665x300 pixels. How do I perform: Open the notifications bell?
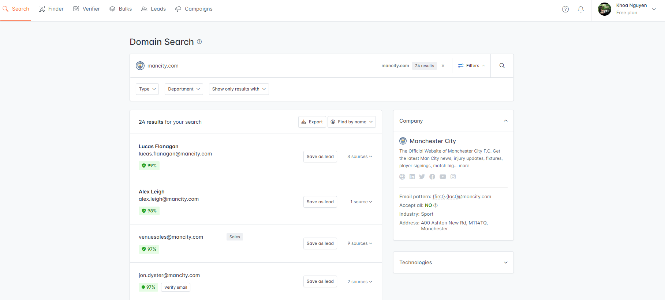tap(580, 9)
